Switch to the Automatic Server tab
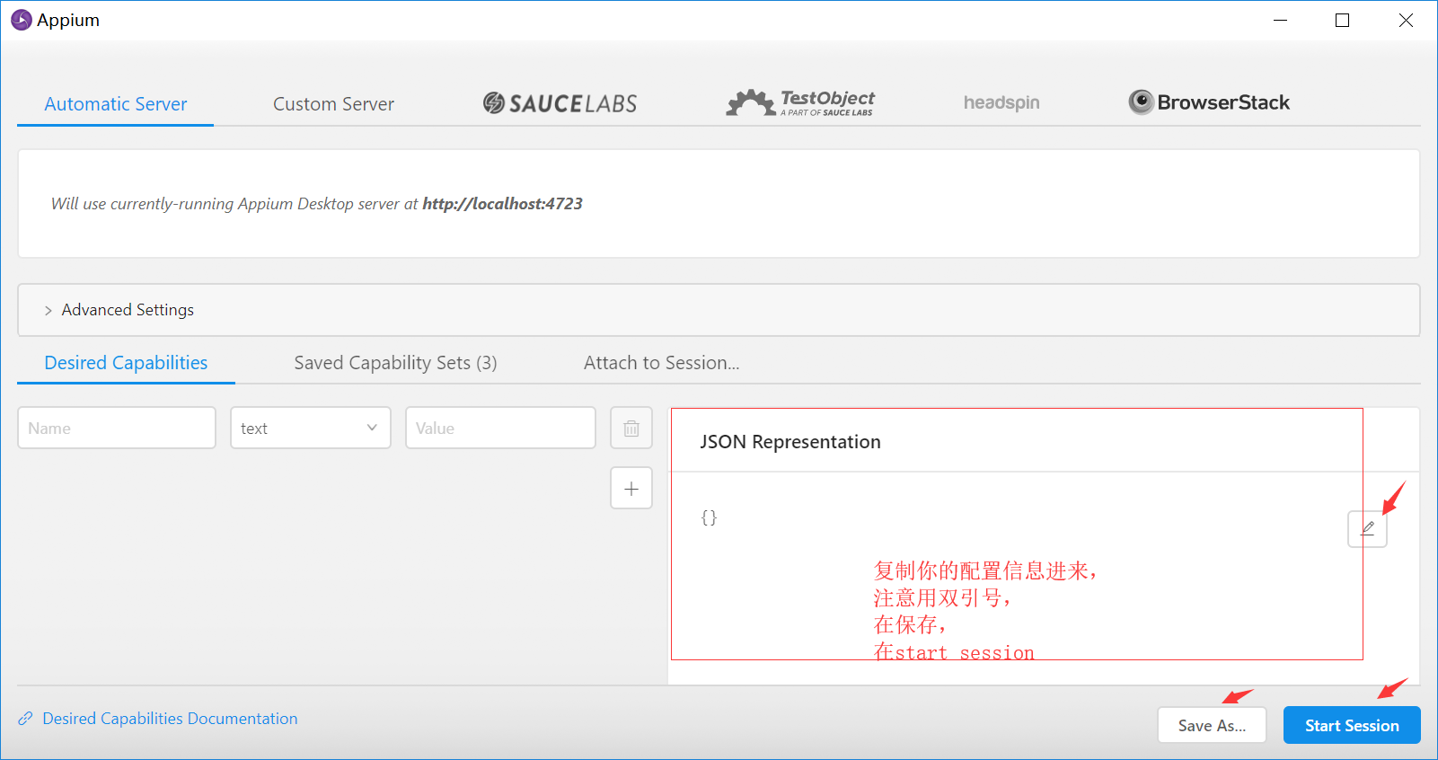The image size is (1438, 760). (x=116, y=104)
